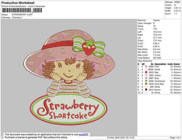Click the Total Bobbin value '297.50ft'

pos(157,58)
